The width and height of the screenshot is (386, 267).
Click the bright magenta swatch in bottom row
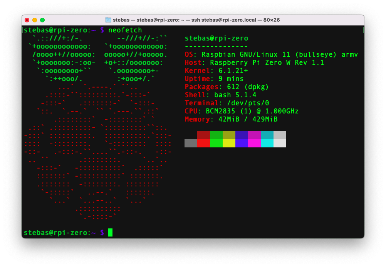[255, 143]
